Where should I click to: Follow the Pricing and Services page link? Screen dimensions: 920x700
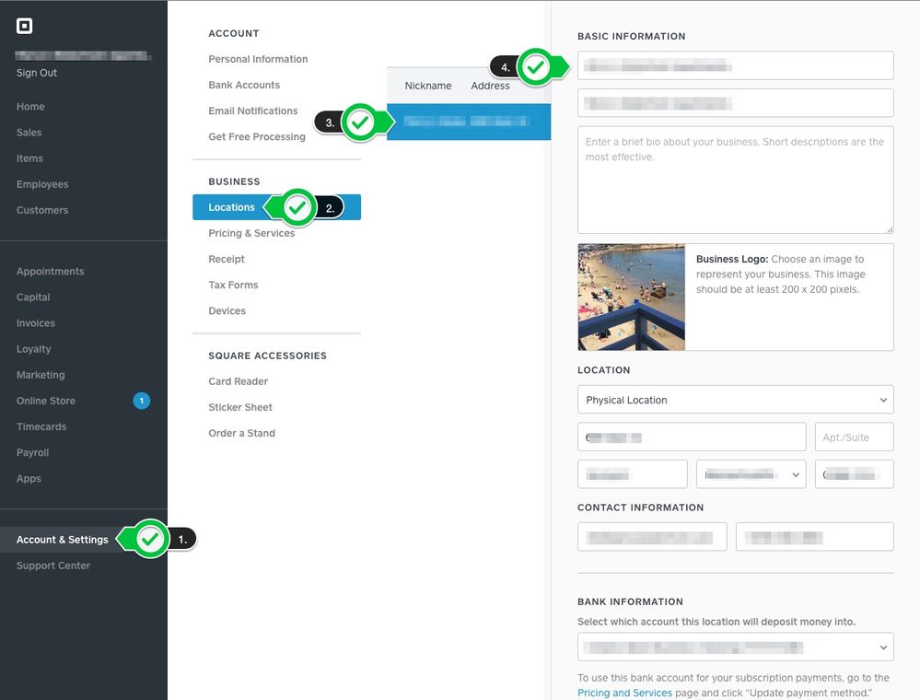click(624, 693)
